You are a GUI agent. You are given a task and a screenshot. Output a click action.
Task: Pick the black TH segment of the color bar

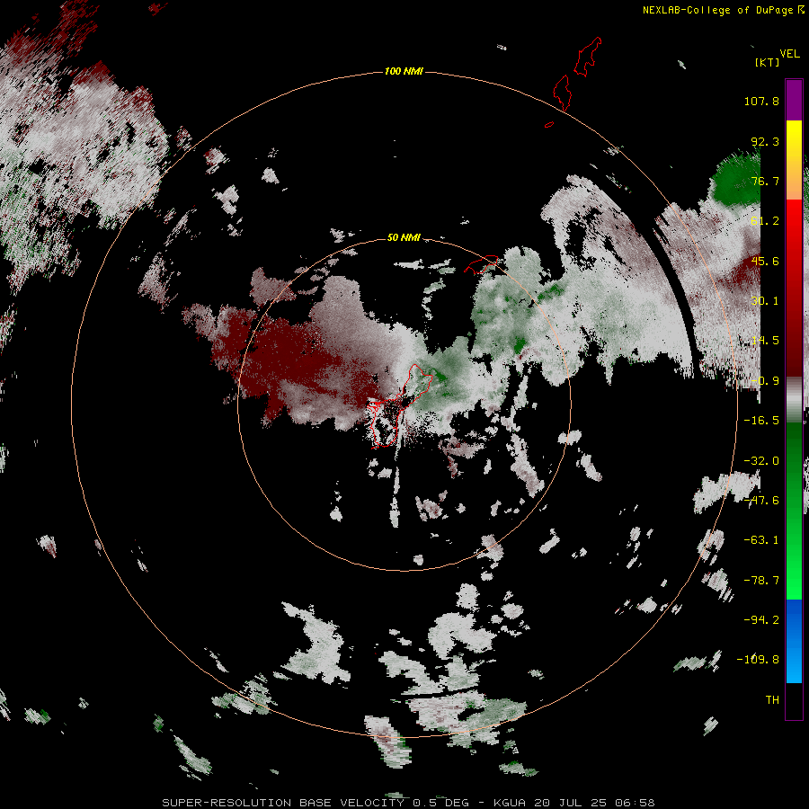pyautogui.click(x=794, y=700)
